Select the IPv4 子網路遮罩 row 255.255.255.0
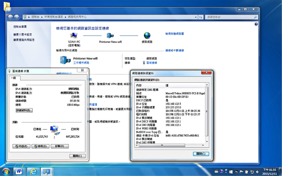Screen dimensions: 282x176 [x=170, y=107]
